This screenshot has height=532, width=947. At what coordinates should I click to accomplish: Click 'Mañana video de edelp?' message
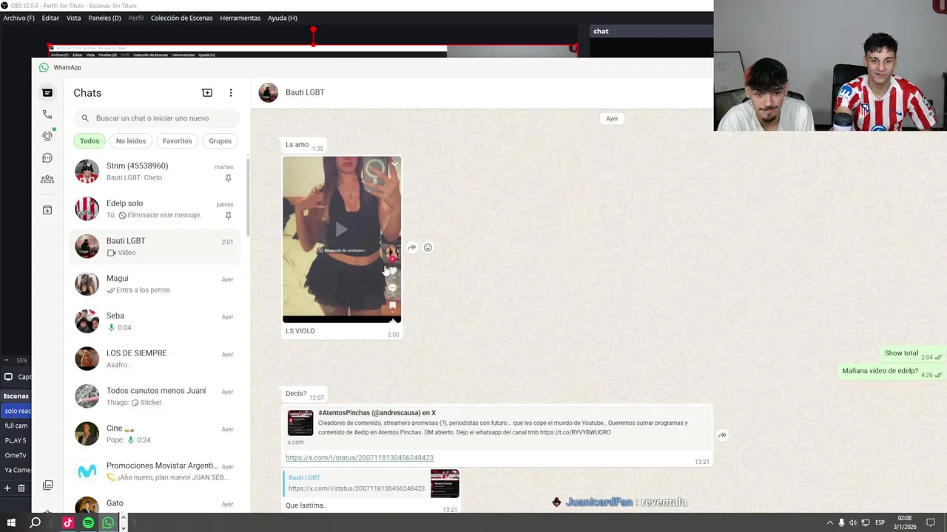(x=892, y=372)
